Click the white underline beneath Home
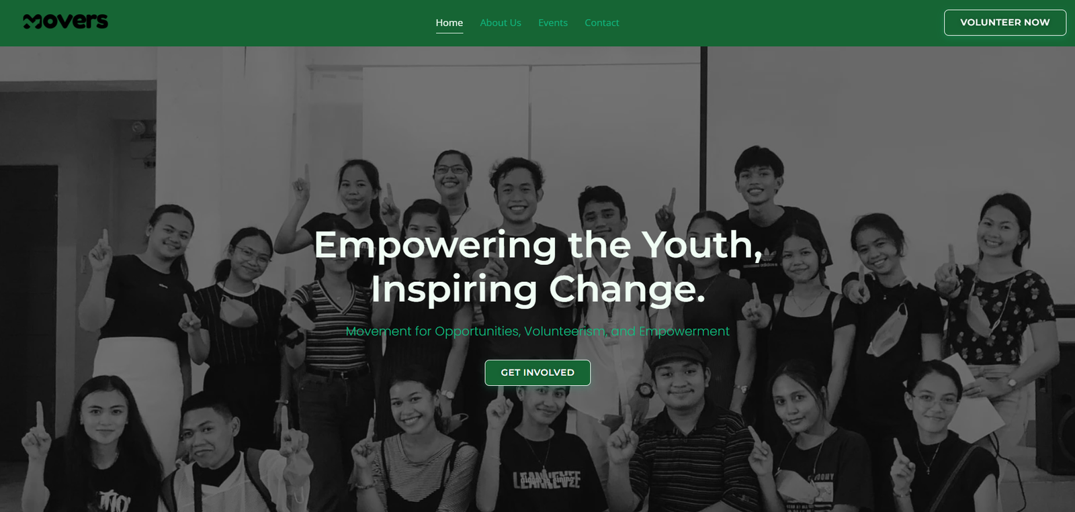The width and height of the screenshot is (1075, 512). point(449,33)
